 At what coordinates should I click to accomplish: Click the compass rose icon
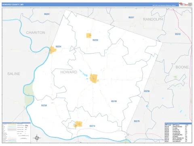tap(37, 138)
